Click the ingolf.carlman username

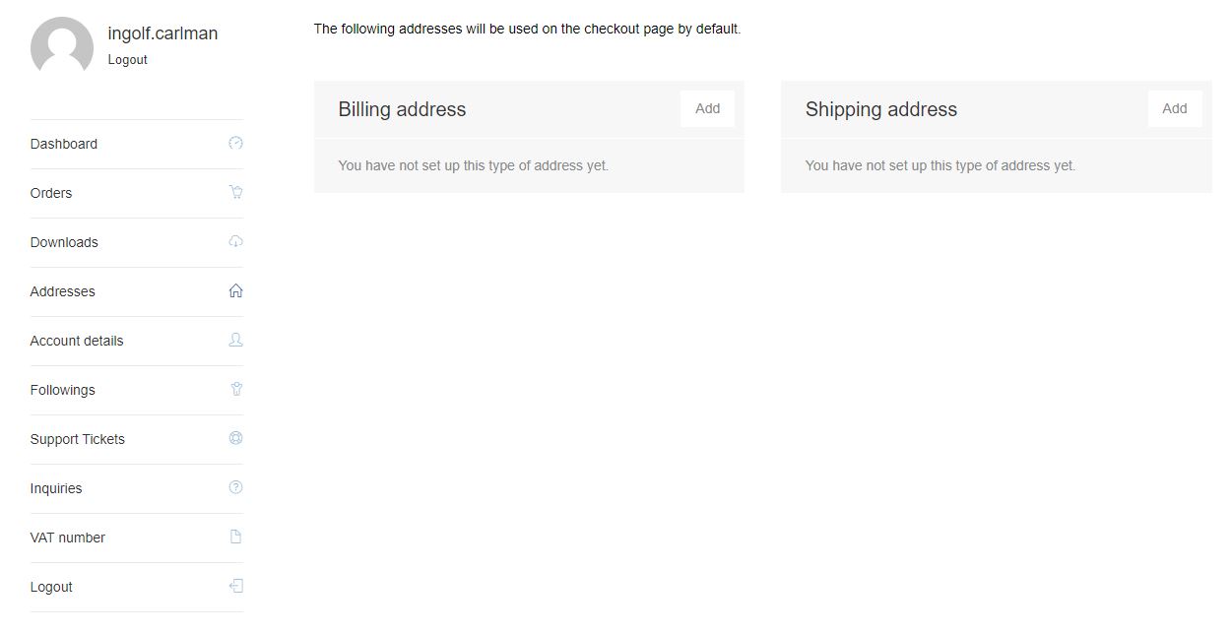coord(162,33)
